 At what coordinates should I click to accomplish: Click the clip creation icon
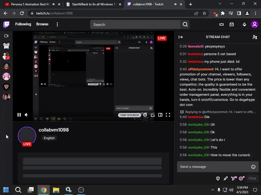[153, 115]
